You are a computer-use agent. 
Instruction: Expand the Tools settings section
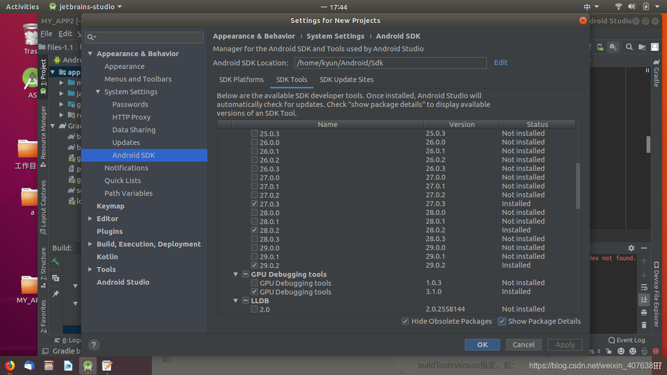coord(90,270)
